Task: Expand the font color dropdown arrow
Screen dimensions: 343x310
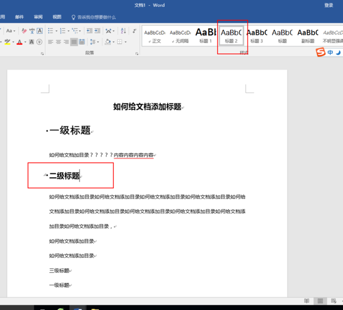Action: point(26,42)
